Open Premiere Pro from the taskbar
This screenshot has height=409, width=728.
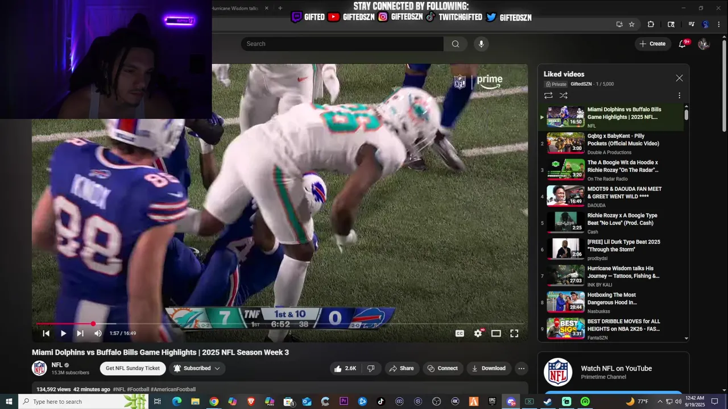point(344,402)
